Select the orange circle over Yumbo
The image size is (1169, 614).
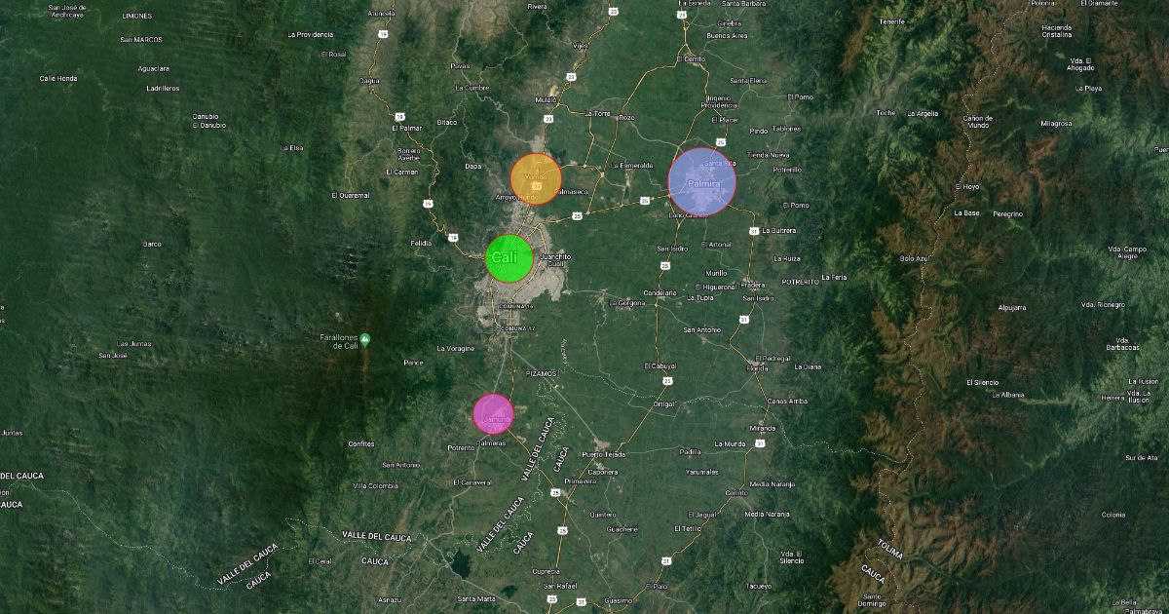pyautogui.click(x=536, y=179)
